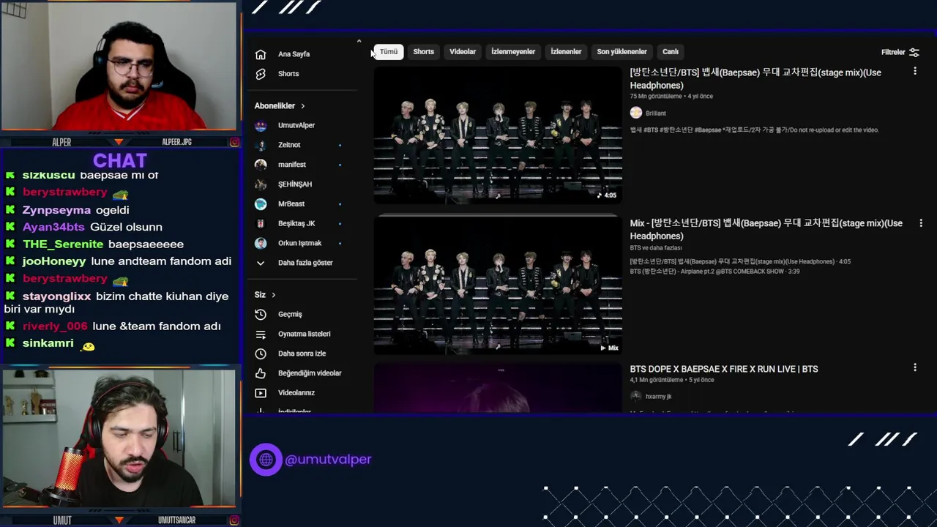Click the 4:05 duration badge on first thumbnail
Image resolution: width=937 pixels, height=527 pixels.
tap(607, 195)
